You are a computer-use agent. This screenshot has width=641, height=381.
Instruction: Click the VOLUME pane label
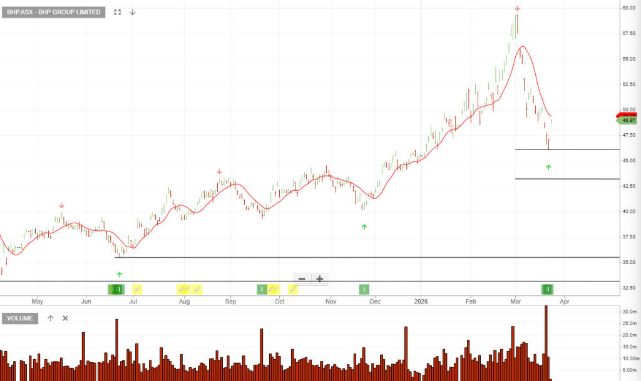point(20,318)
